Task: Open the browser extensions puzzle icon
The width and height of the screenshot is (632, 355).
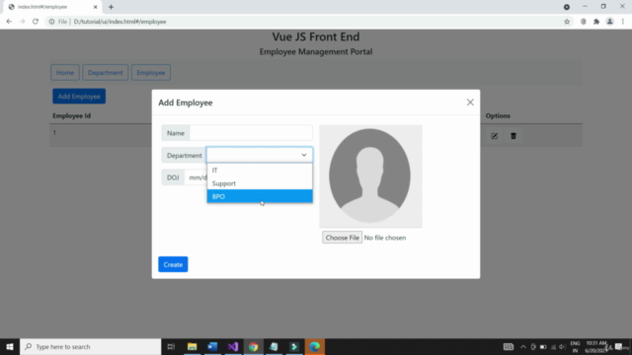Action: tap(596, 22)
